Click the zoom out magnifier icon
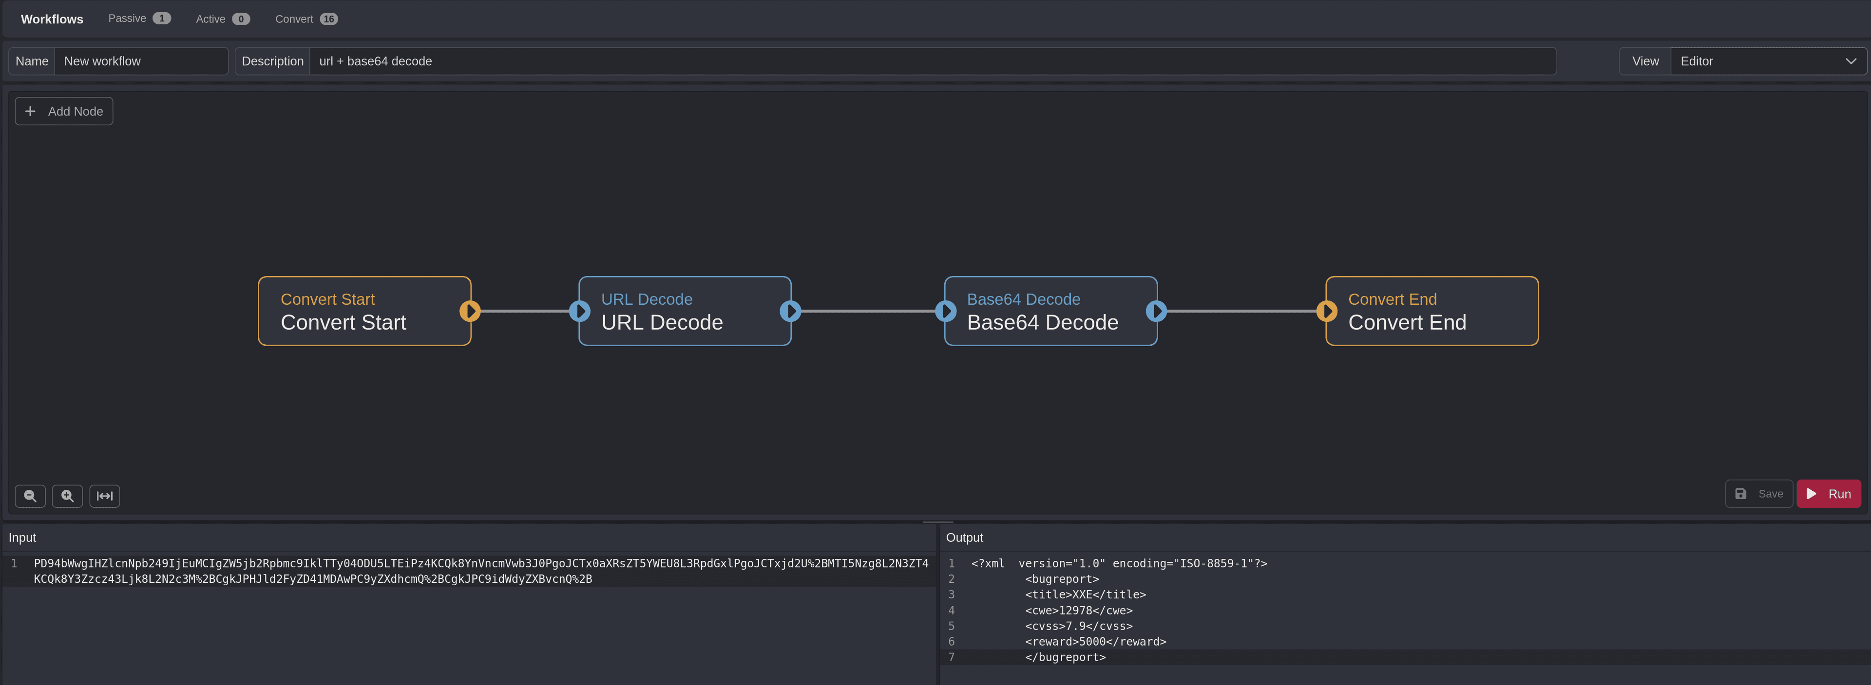This screenshot has height=685, width=1871. click(30, 496)
